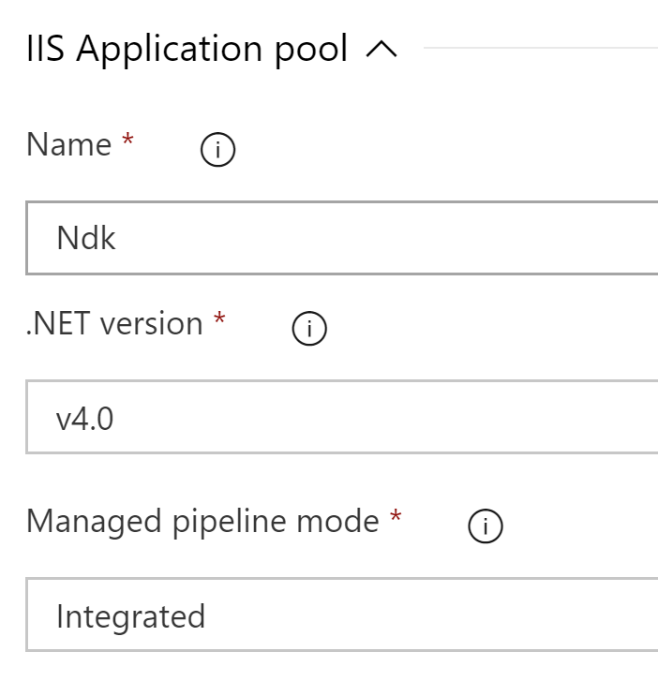Screen dimensions: 658x681
Task: Click required asterisk after Managed pipeline mode
Action: [396, 517]
